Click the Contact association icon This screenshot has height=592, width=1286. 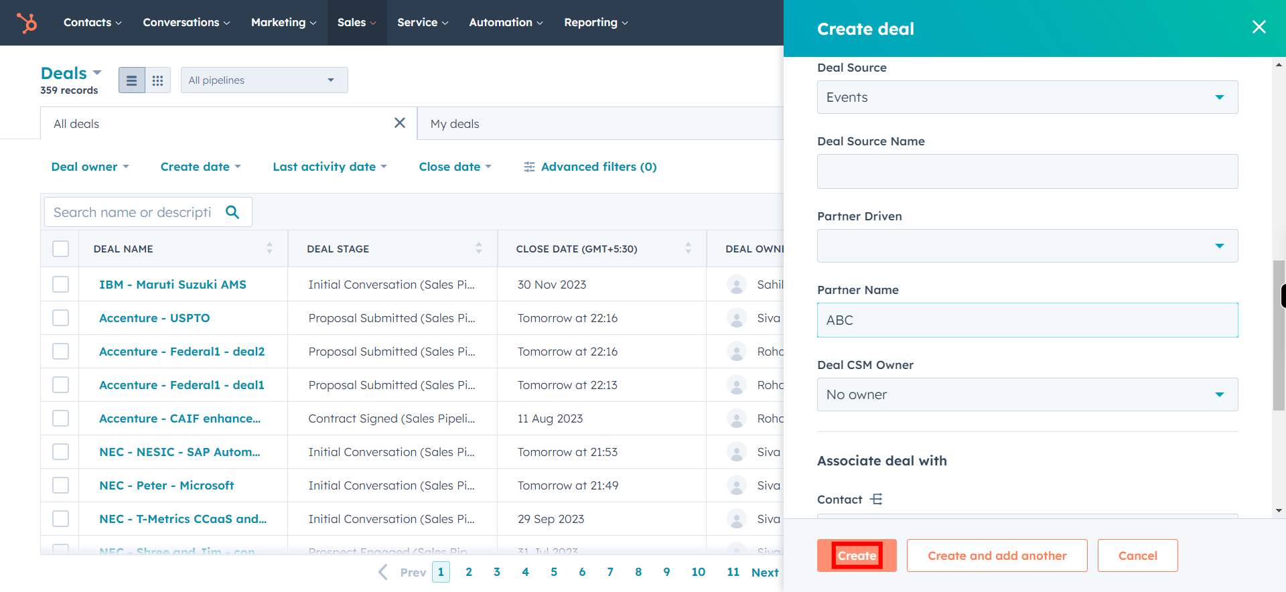click(876, 500)
